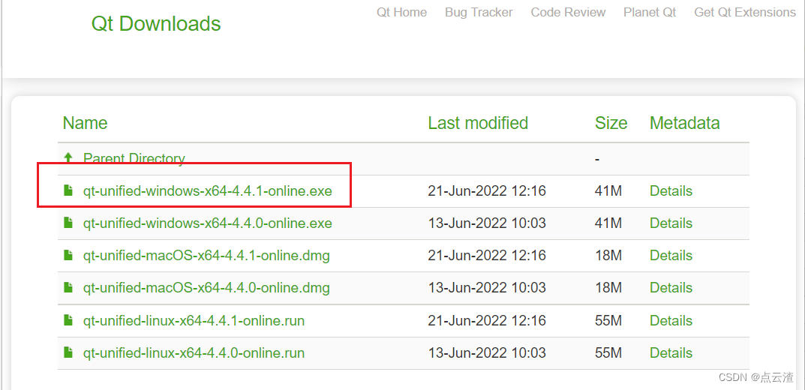Select 55M size of linux-x64-4.4.1 run
The width and height of the screenshot is (805, 390).
pyautogui.click(x=608, y=321)
